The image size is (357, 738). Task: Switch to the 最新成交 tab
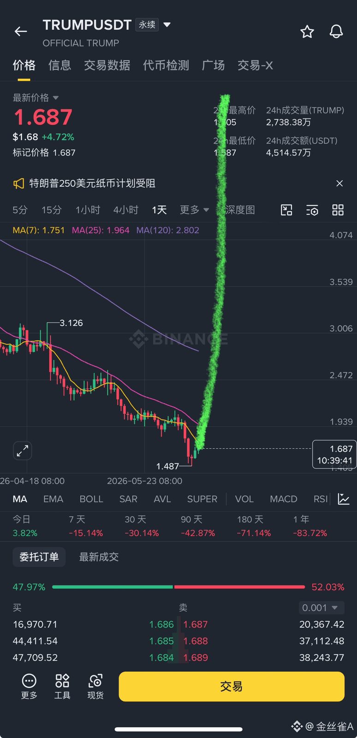(x=99, y=557)
